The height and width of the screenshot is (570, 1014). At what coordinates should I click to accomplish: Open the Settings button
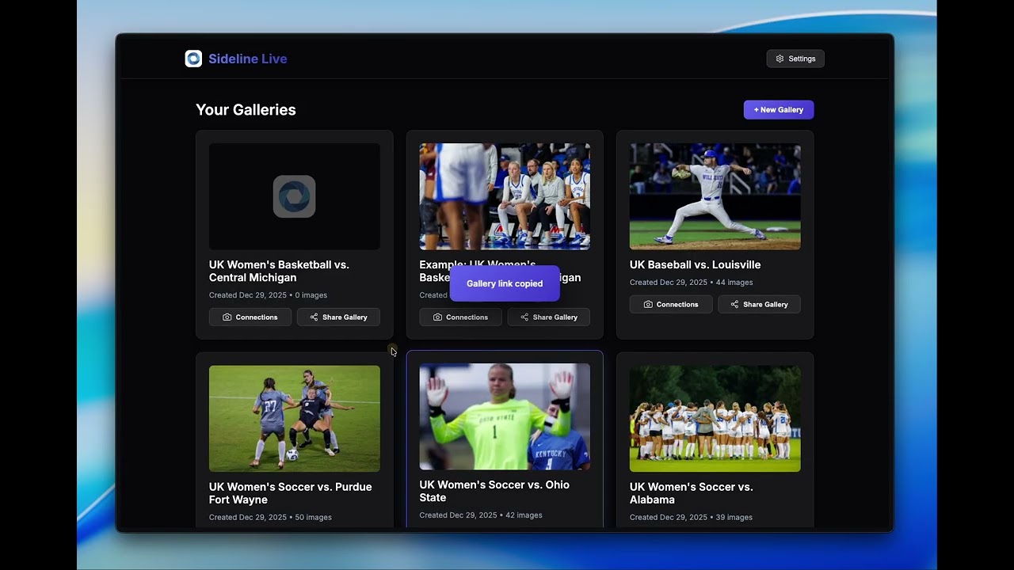[x=795, y=59]
